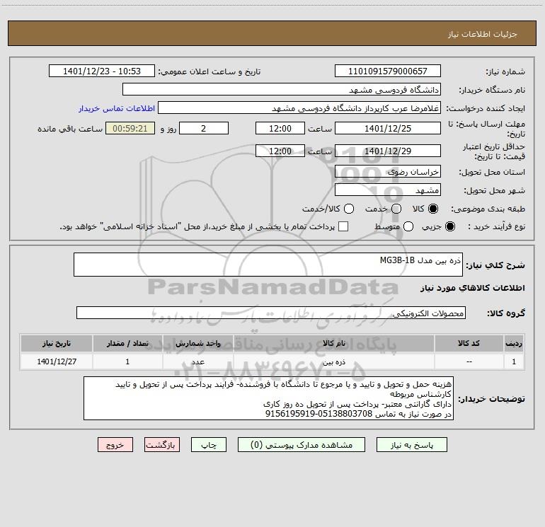Image resolution: width=545 pixels, height=527 pixels.
Task: Click response deadline date 1401/12/25
Action: point(388,128)
